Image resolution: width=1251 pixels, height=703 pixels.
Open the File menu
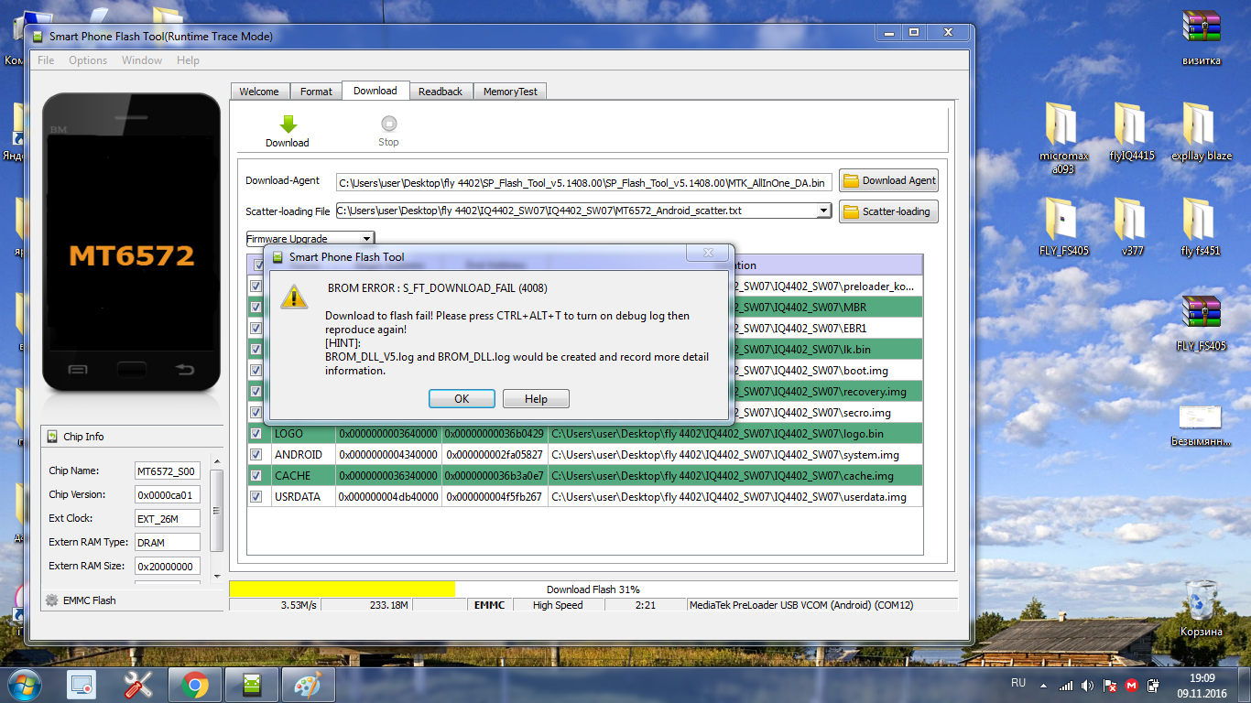[x=46, y=60]
